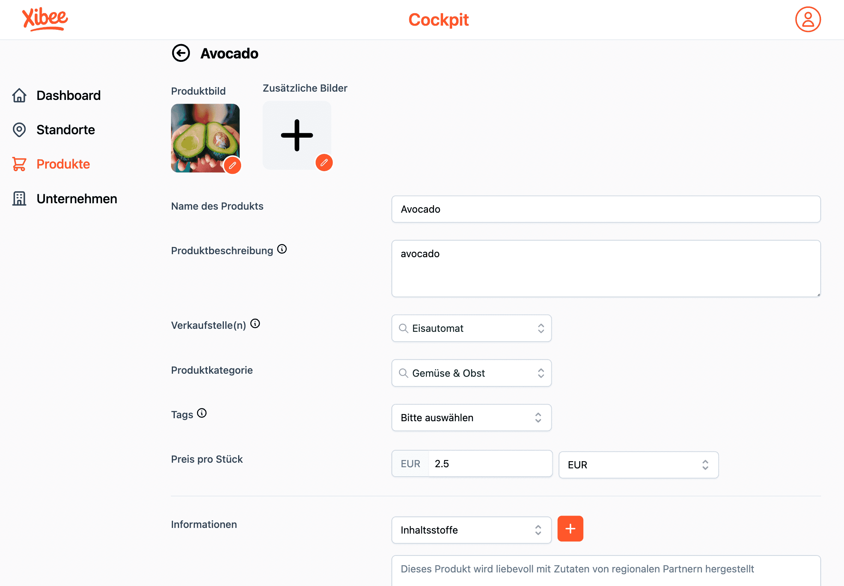Open the Gemüse & Obst category dropdown
The width and height of the screenshot is (844, 586).
point(471,373)
